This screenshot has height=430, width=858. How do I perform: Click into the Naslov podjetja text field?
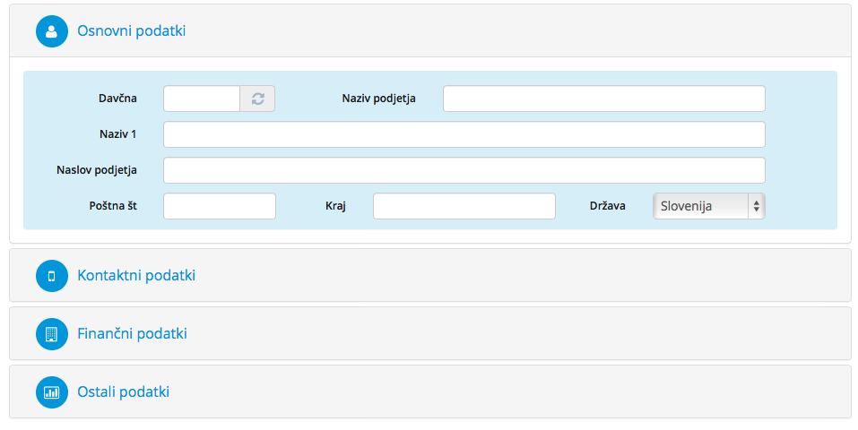coord(464,171)
